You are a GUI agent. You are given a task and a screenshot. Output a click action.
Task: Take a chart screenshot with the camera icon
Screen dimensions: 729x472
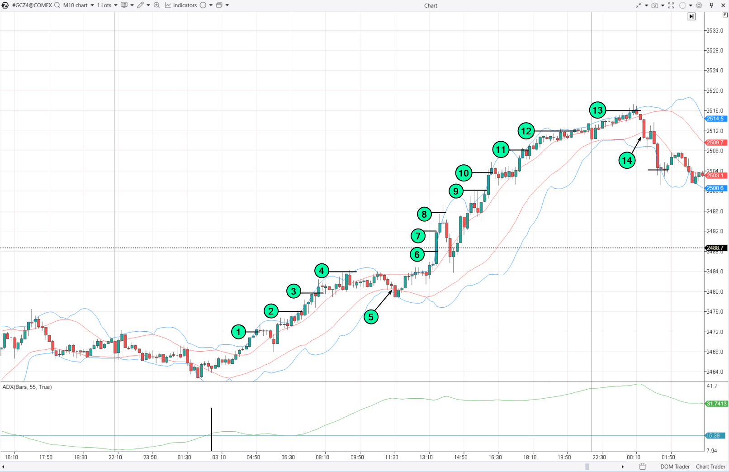click(x=655, y=5)
